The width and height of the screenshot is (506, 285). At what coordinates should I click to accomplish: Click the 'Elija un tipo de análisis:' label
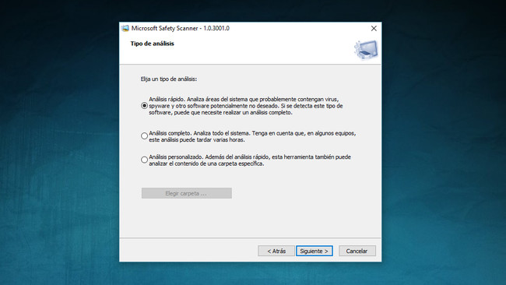(x=169, y=79)
